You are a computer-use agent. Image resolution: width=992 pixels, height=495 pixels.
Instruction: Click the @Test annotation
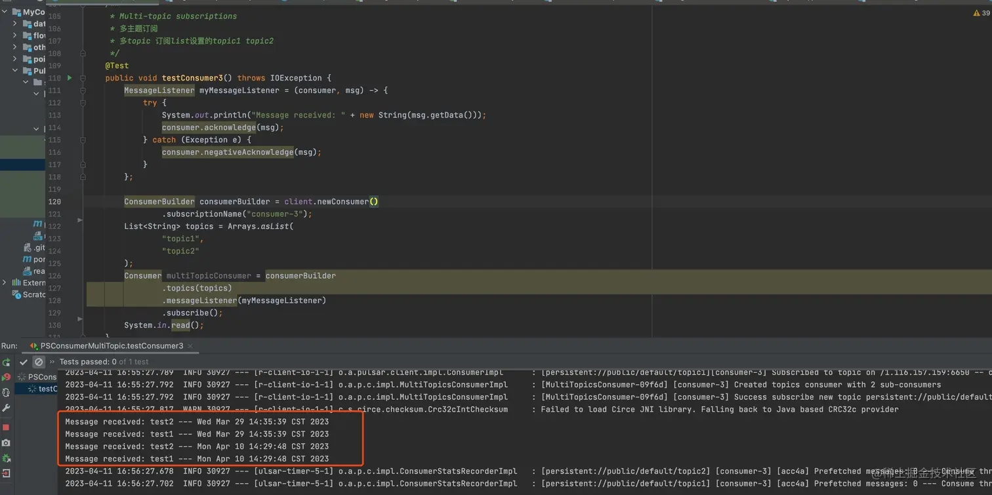tap(117, 66)
